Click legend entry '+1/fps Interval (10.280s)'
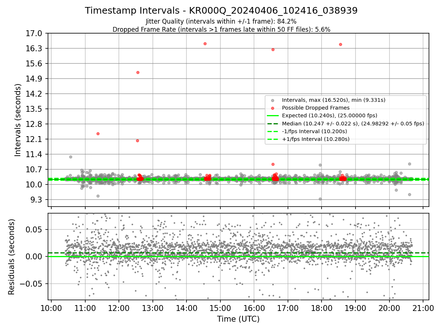443x332 pixels. 316,139
